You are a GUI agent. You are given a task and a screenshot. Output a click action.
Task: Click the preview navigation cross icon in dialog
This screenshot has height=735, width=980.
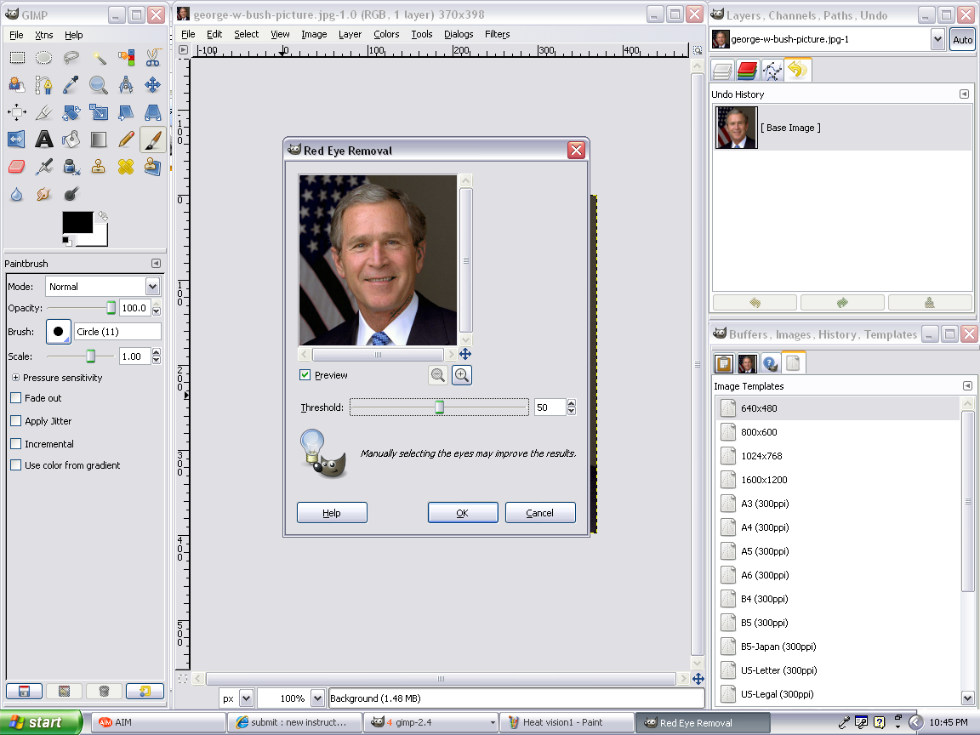point(465,355)
